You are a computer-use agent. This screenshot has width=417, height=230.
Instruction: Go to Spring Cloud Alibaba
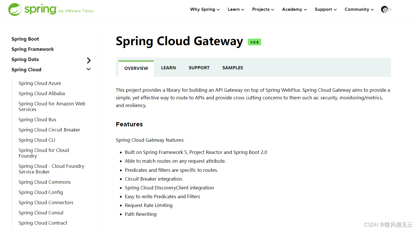click(42, 93)
